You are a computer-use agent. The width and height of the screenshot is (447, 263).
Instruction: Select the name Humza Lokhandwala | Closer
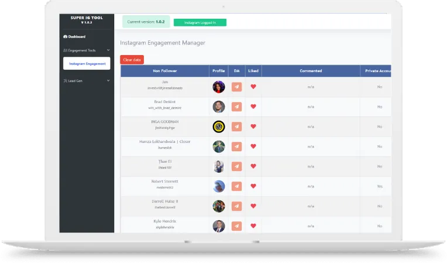point(165,142)
